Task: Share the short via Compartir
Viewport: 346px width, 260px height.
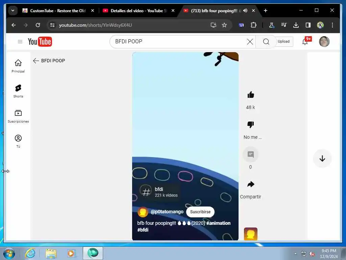Action: 250,184
